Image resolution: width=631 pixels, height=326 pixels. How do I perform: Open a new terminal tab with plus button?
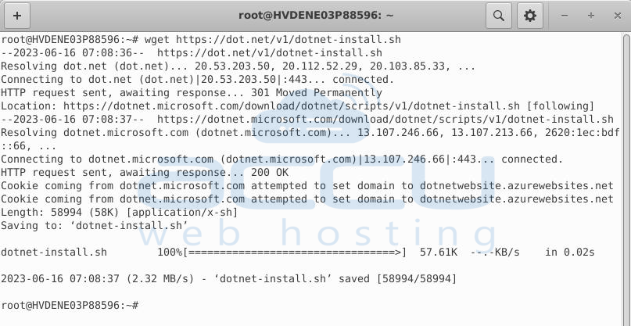point(17,16)
